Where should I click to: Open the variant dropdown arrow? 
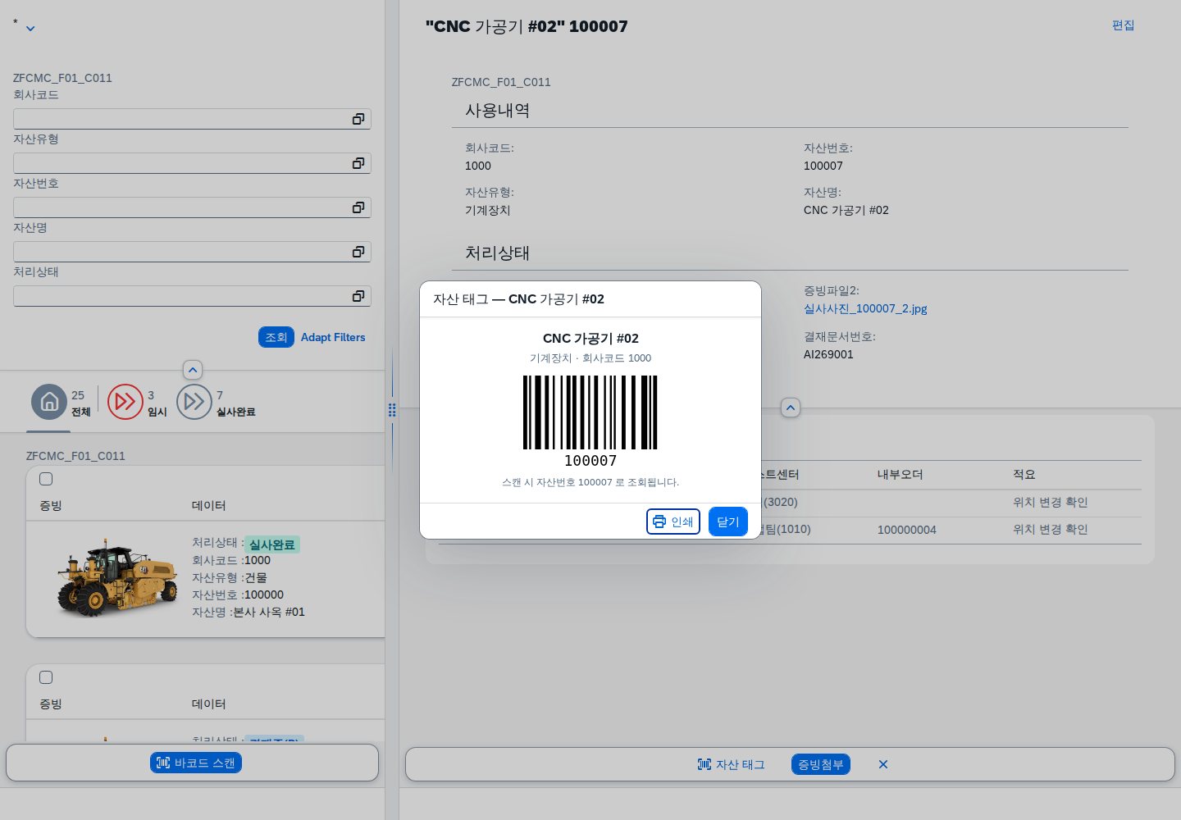coord(30,29)
